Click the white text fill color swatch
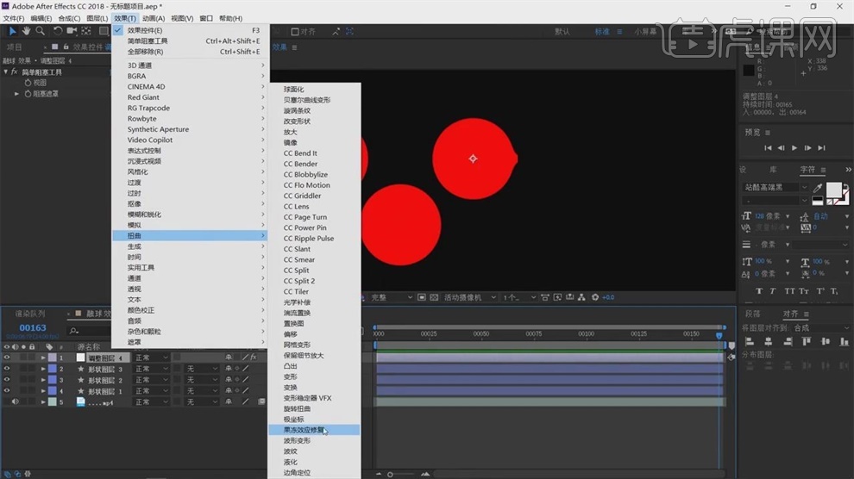The width and height of the screenshot is (854, 479). [x=836, y=190]
